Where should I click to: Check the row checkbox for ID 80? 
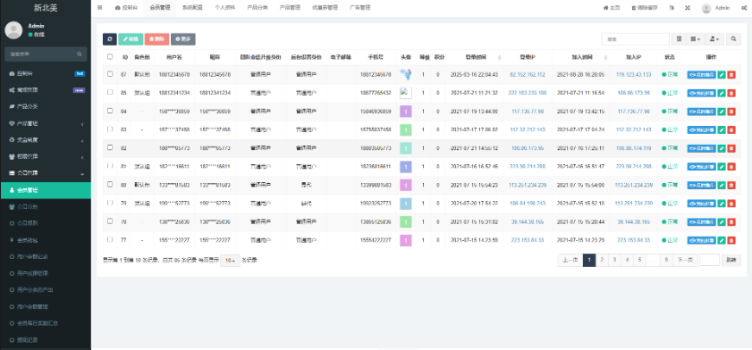pos(110,184)
